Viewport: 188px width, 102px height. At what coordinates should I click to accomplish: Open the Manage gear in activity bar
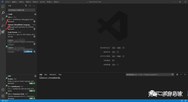click(x=3, y=96)
